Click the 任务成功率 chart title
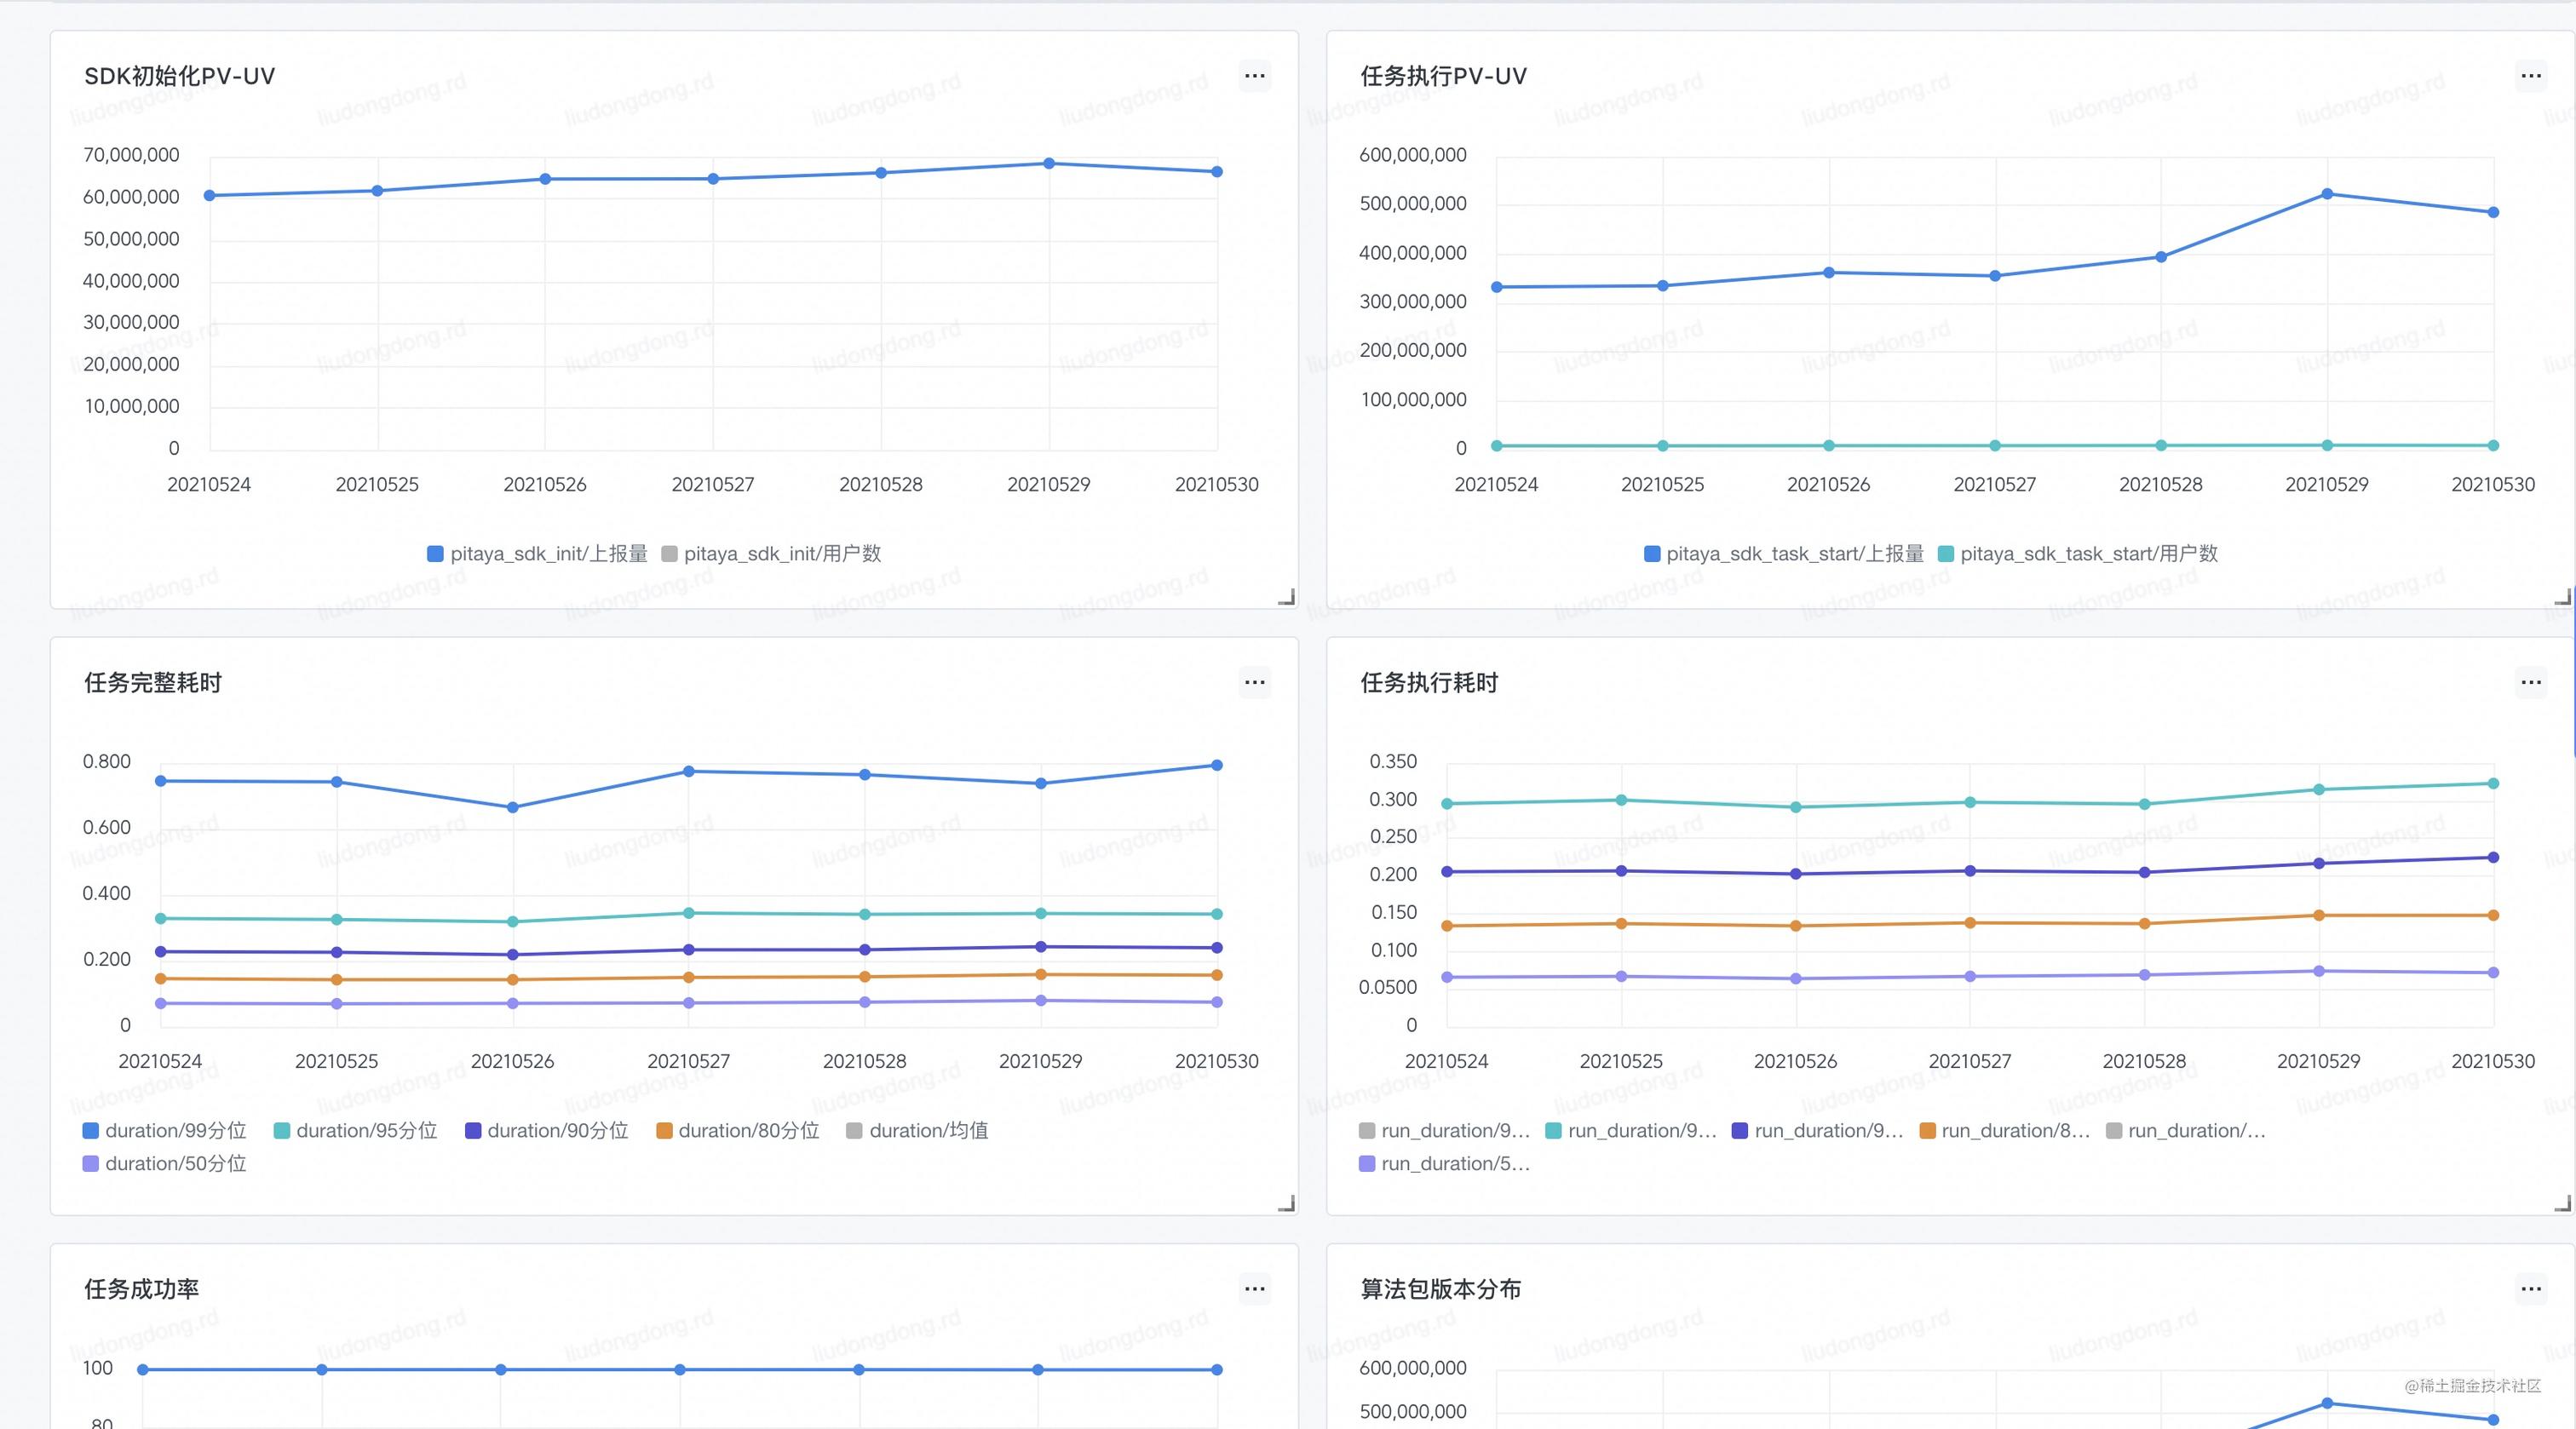 pos(142,1289)
